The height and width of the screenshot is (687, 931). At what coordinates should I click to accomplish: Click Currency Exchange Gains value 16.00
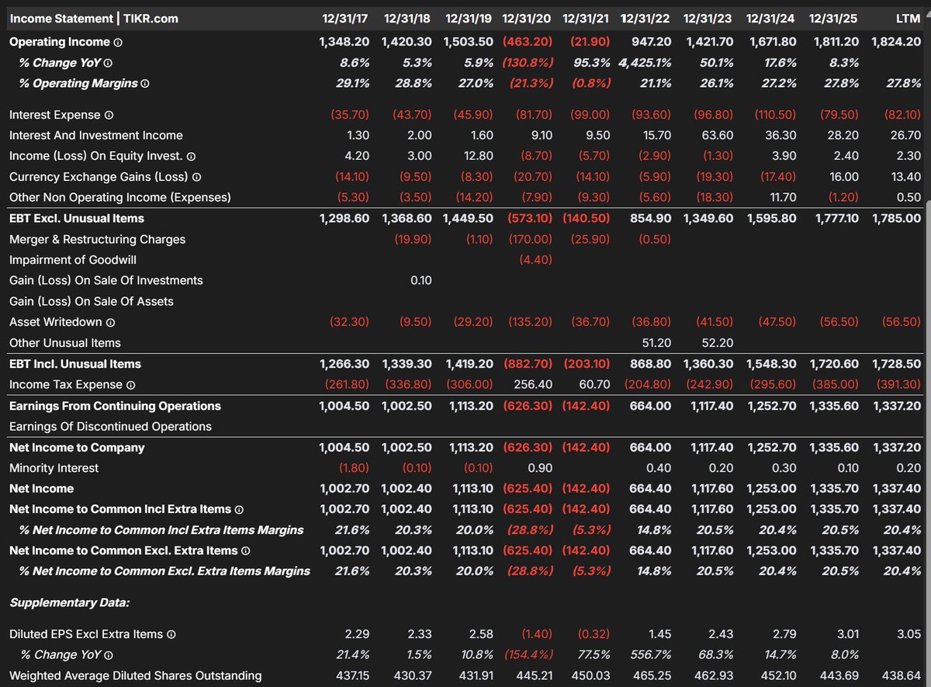844,177
